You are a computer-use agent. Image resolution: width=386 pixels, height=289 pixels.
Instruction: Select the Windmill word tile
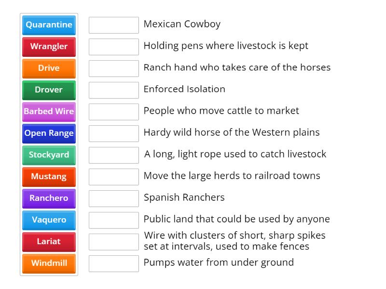point(49,263)
